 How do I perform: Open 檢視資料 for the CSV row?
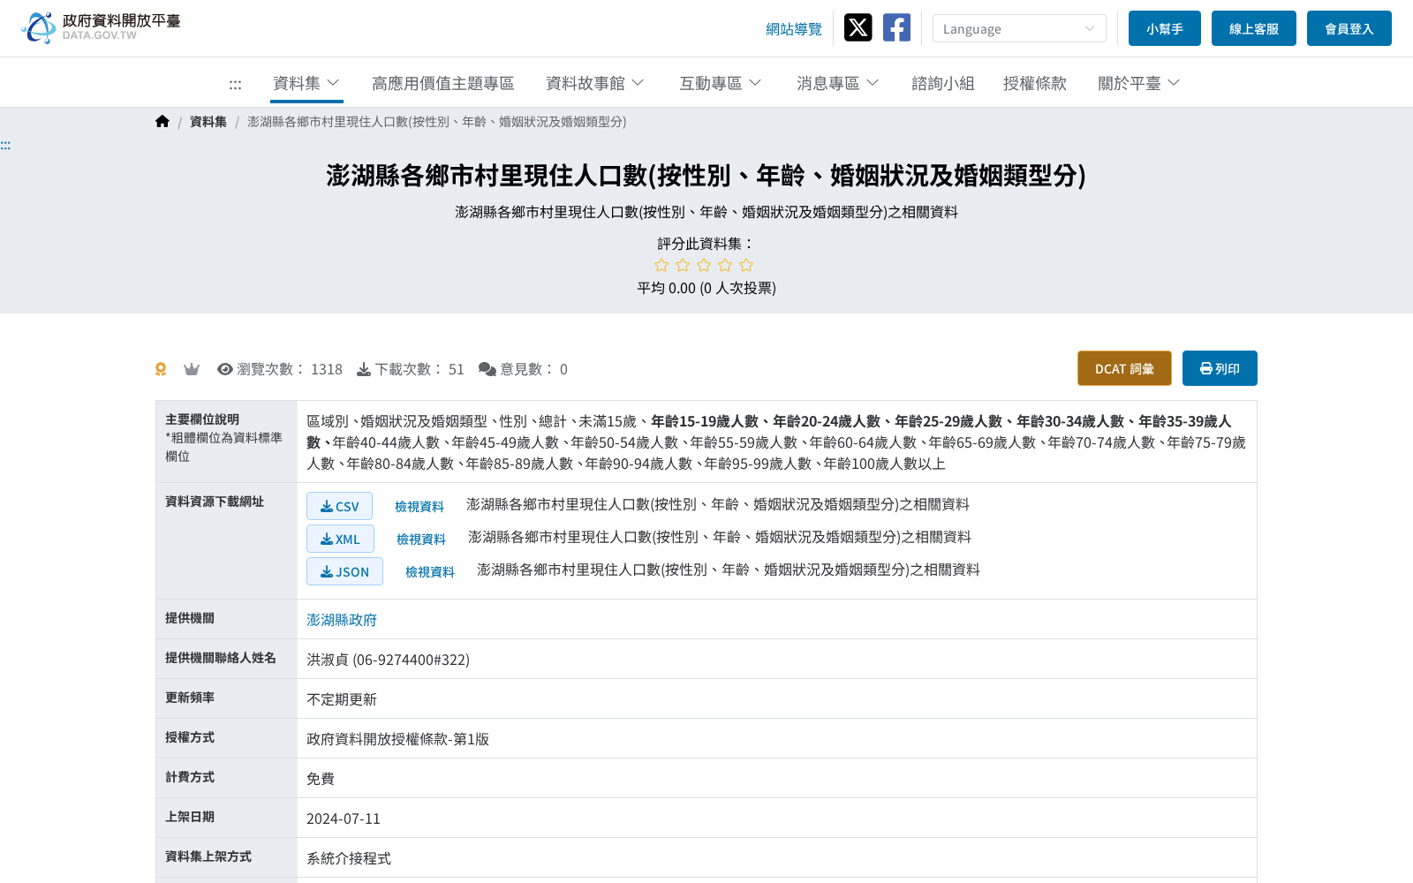[419, 507]
